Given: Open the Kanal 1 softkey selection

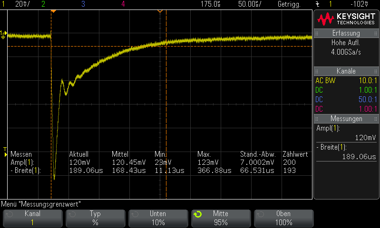Looking at the screenshot, I should pyautogui.click(x=32, y=218).
